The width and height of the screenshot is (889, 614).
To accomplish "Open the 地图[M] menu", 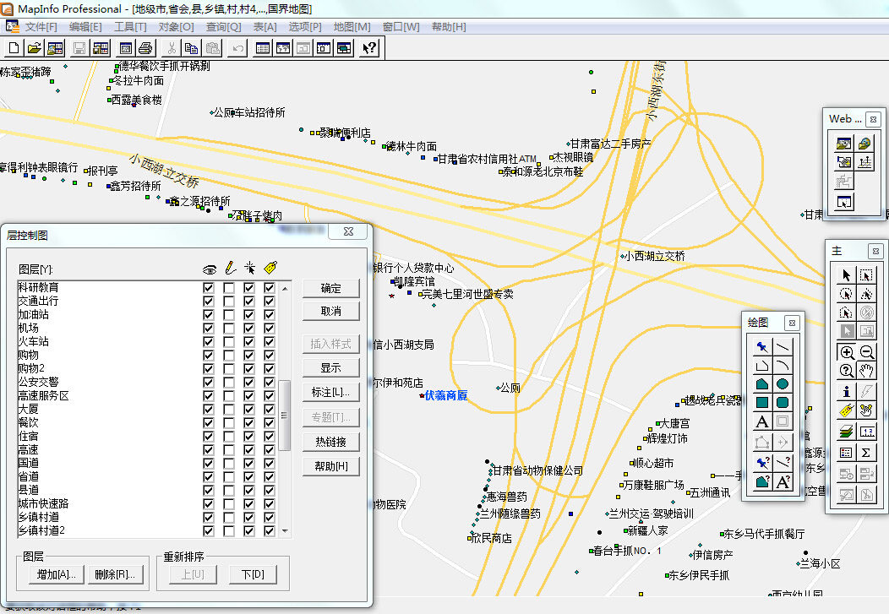I will click(x=352, y=27).
